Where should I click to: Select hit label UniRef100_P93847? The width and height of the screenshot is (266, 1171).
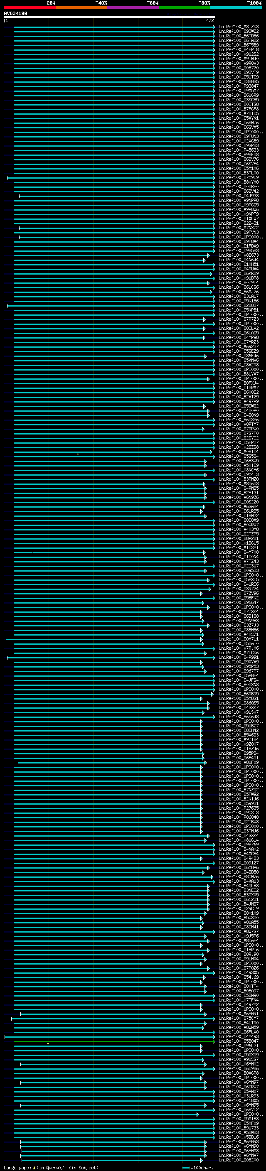[x=239, y=86]
